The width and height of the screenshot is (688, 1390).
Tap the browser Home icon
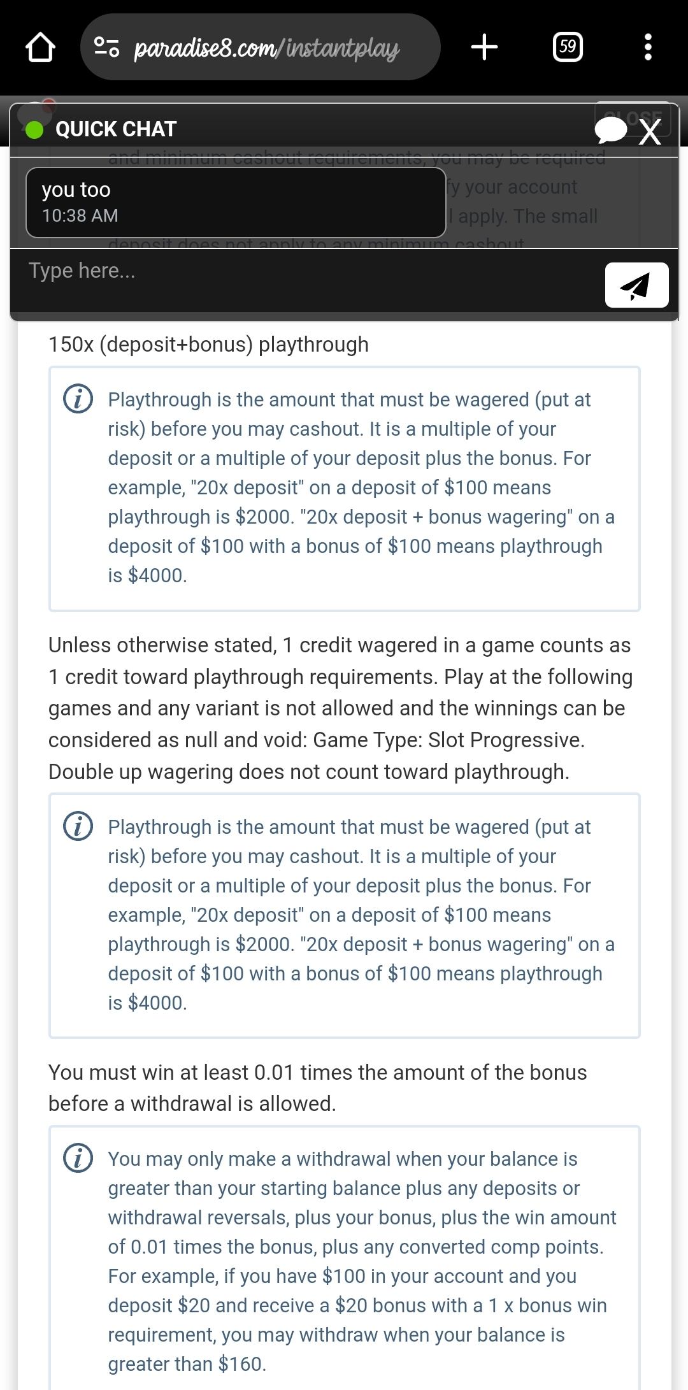point(39,47)
